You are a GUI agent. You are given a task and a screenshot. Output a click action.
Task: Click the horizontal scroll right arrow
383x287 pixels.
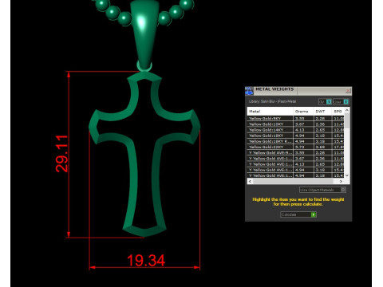341,181
